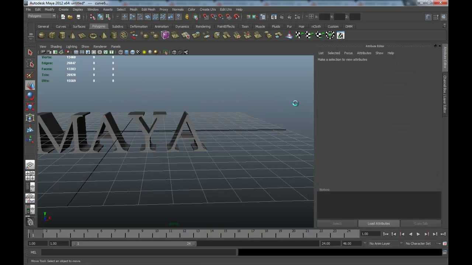
Task: Open the Edit Mesh menu
Action: click(148, 9)
